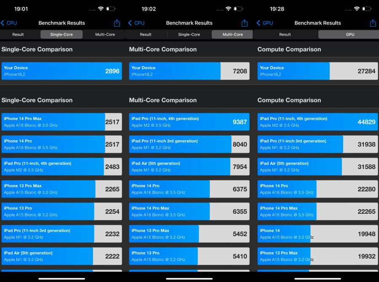Screen dimensions: 379x282
Task: Select the GPU segment tab
Action: 350,35
